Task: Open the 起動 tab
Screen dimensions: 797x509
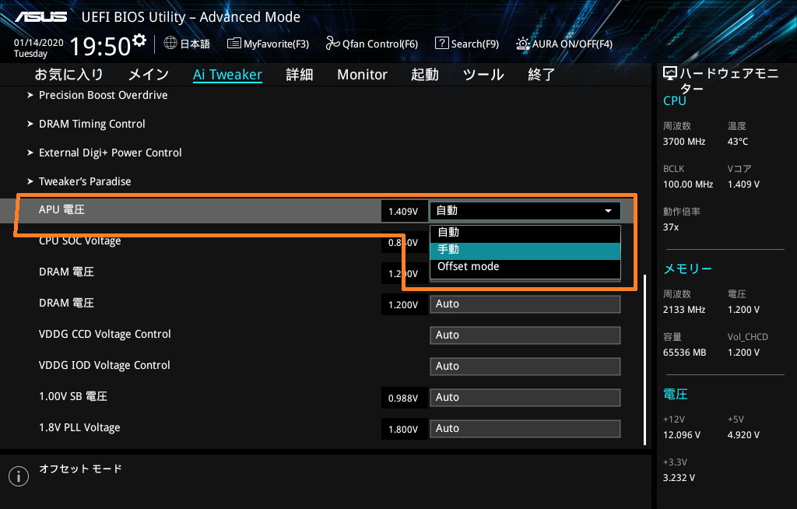Action: click(424, 75)
